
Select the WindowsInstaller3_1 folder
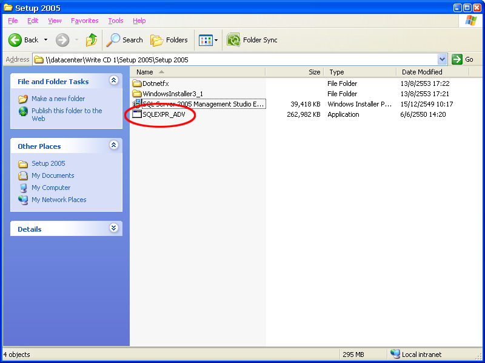pos(172,94)
